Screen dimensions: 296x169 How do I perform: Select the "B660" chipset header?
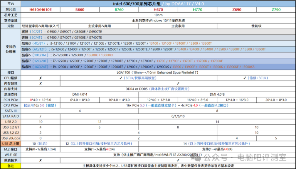[80, 10]
